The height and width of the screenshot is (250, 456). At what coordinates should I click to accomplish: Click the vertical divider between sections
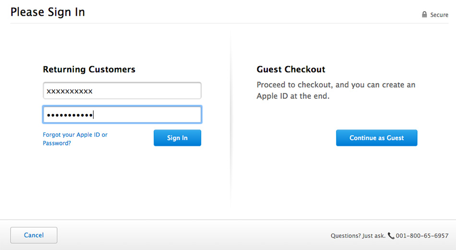click(x=230, y=120)
